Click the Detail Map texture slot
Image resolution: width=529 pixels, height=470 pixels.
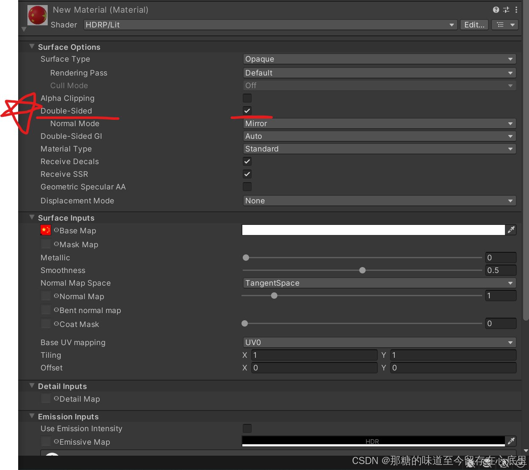click(x=46, y=398)
